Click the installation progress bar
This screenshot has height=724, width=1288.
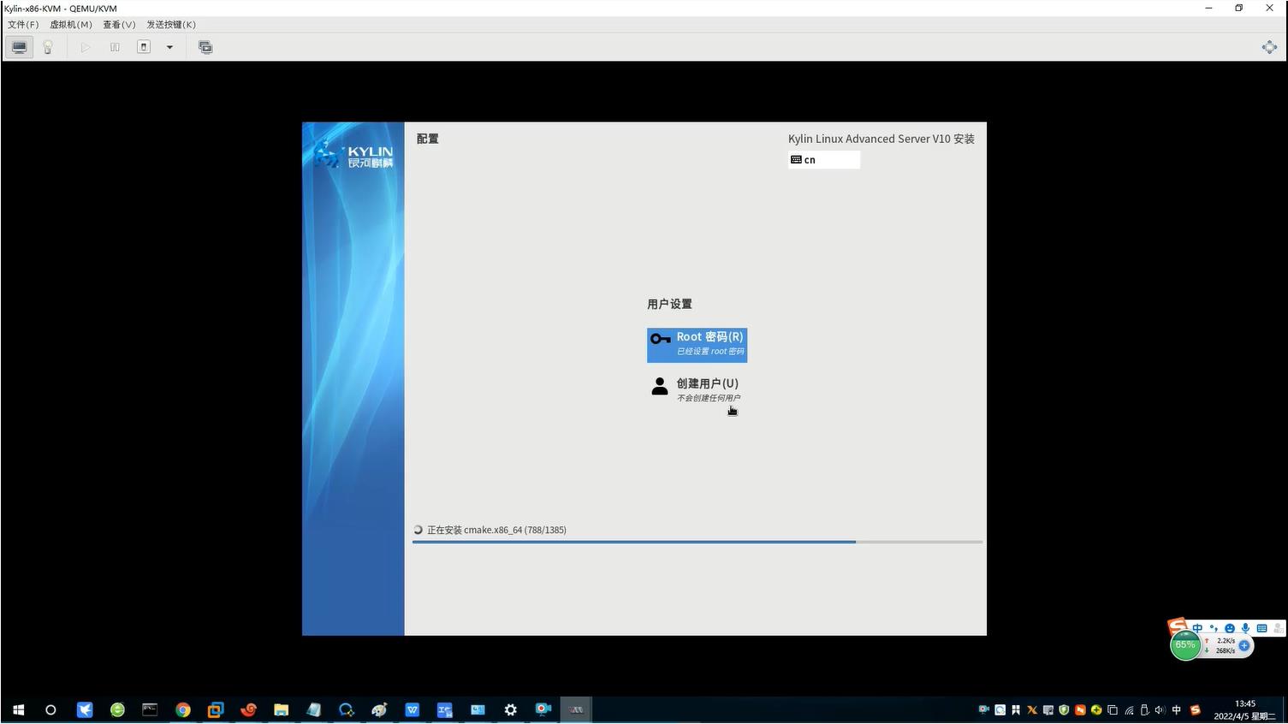pos(697,542)
